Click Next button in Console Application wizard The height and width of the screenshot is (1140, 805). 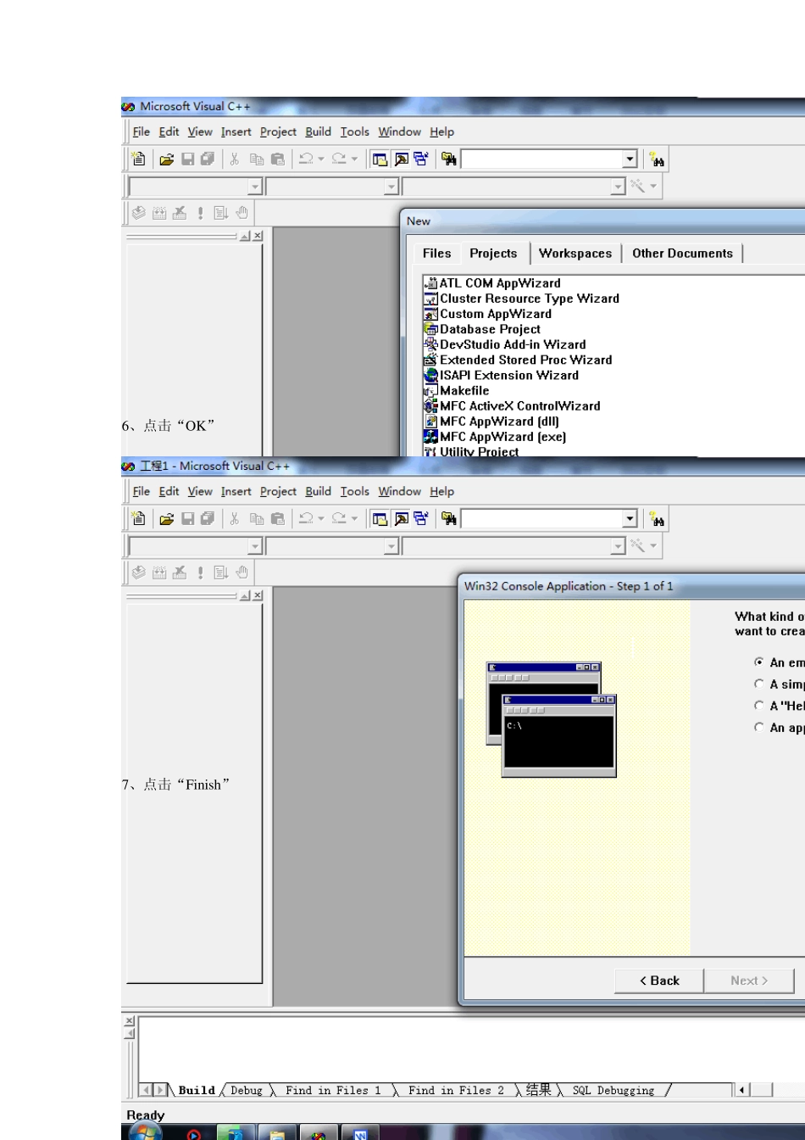point(749,981)
